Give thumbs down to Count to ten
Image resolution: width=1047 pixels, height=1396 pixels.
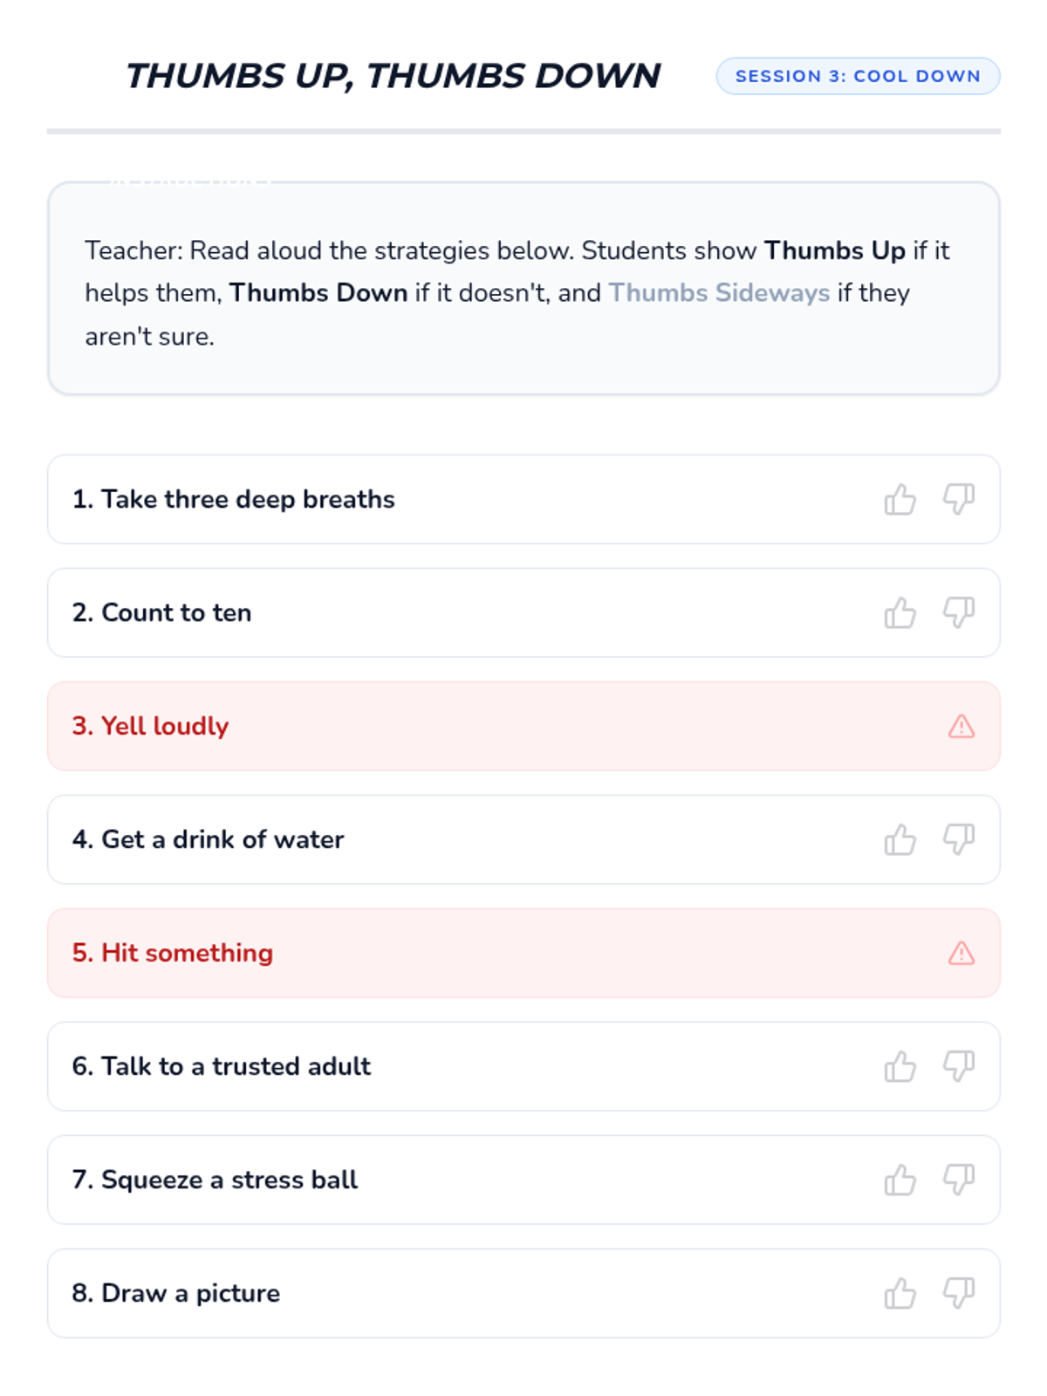(958, 613)
